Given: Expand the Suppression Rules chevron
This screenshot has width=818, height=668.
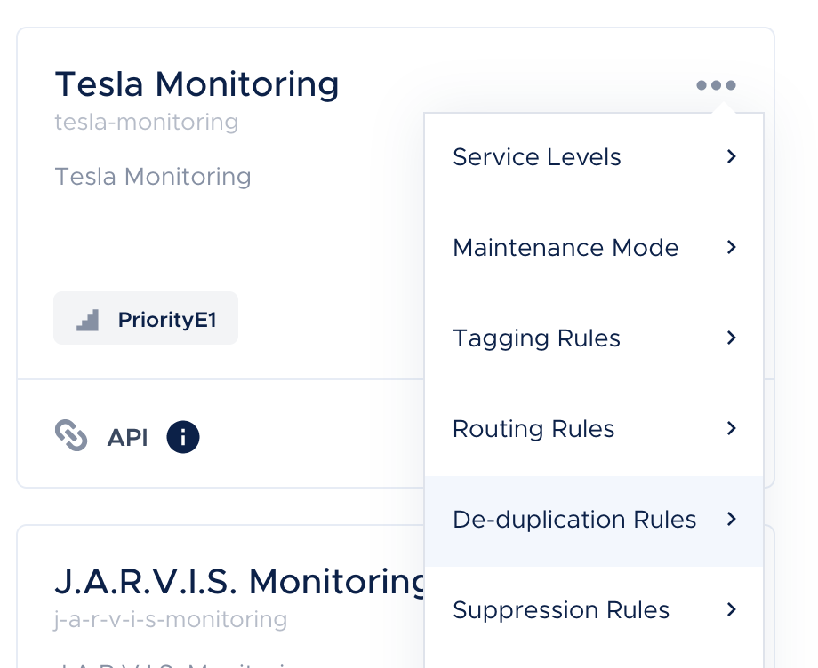Looking at the screenshot, I should point(732,609).
